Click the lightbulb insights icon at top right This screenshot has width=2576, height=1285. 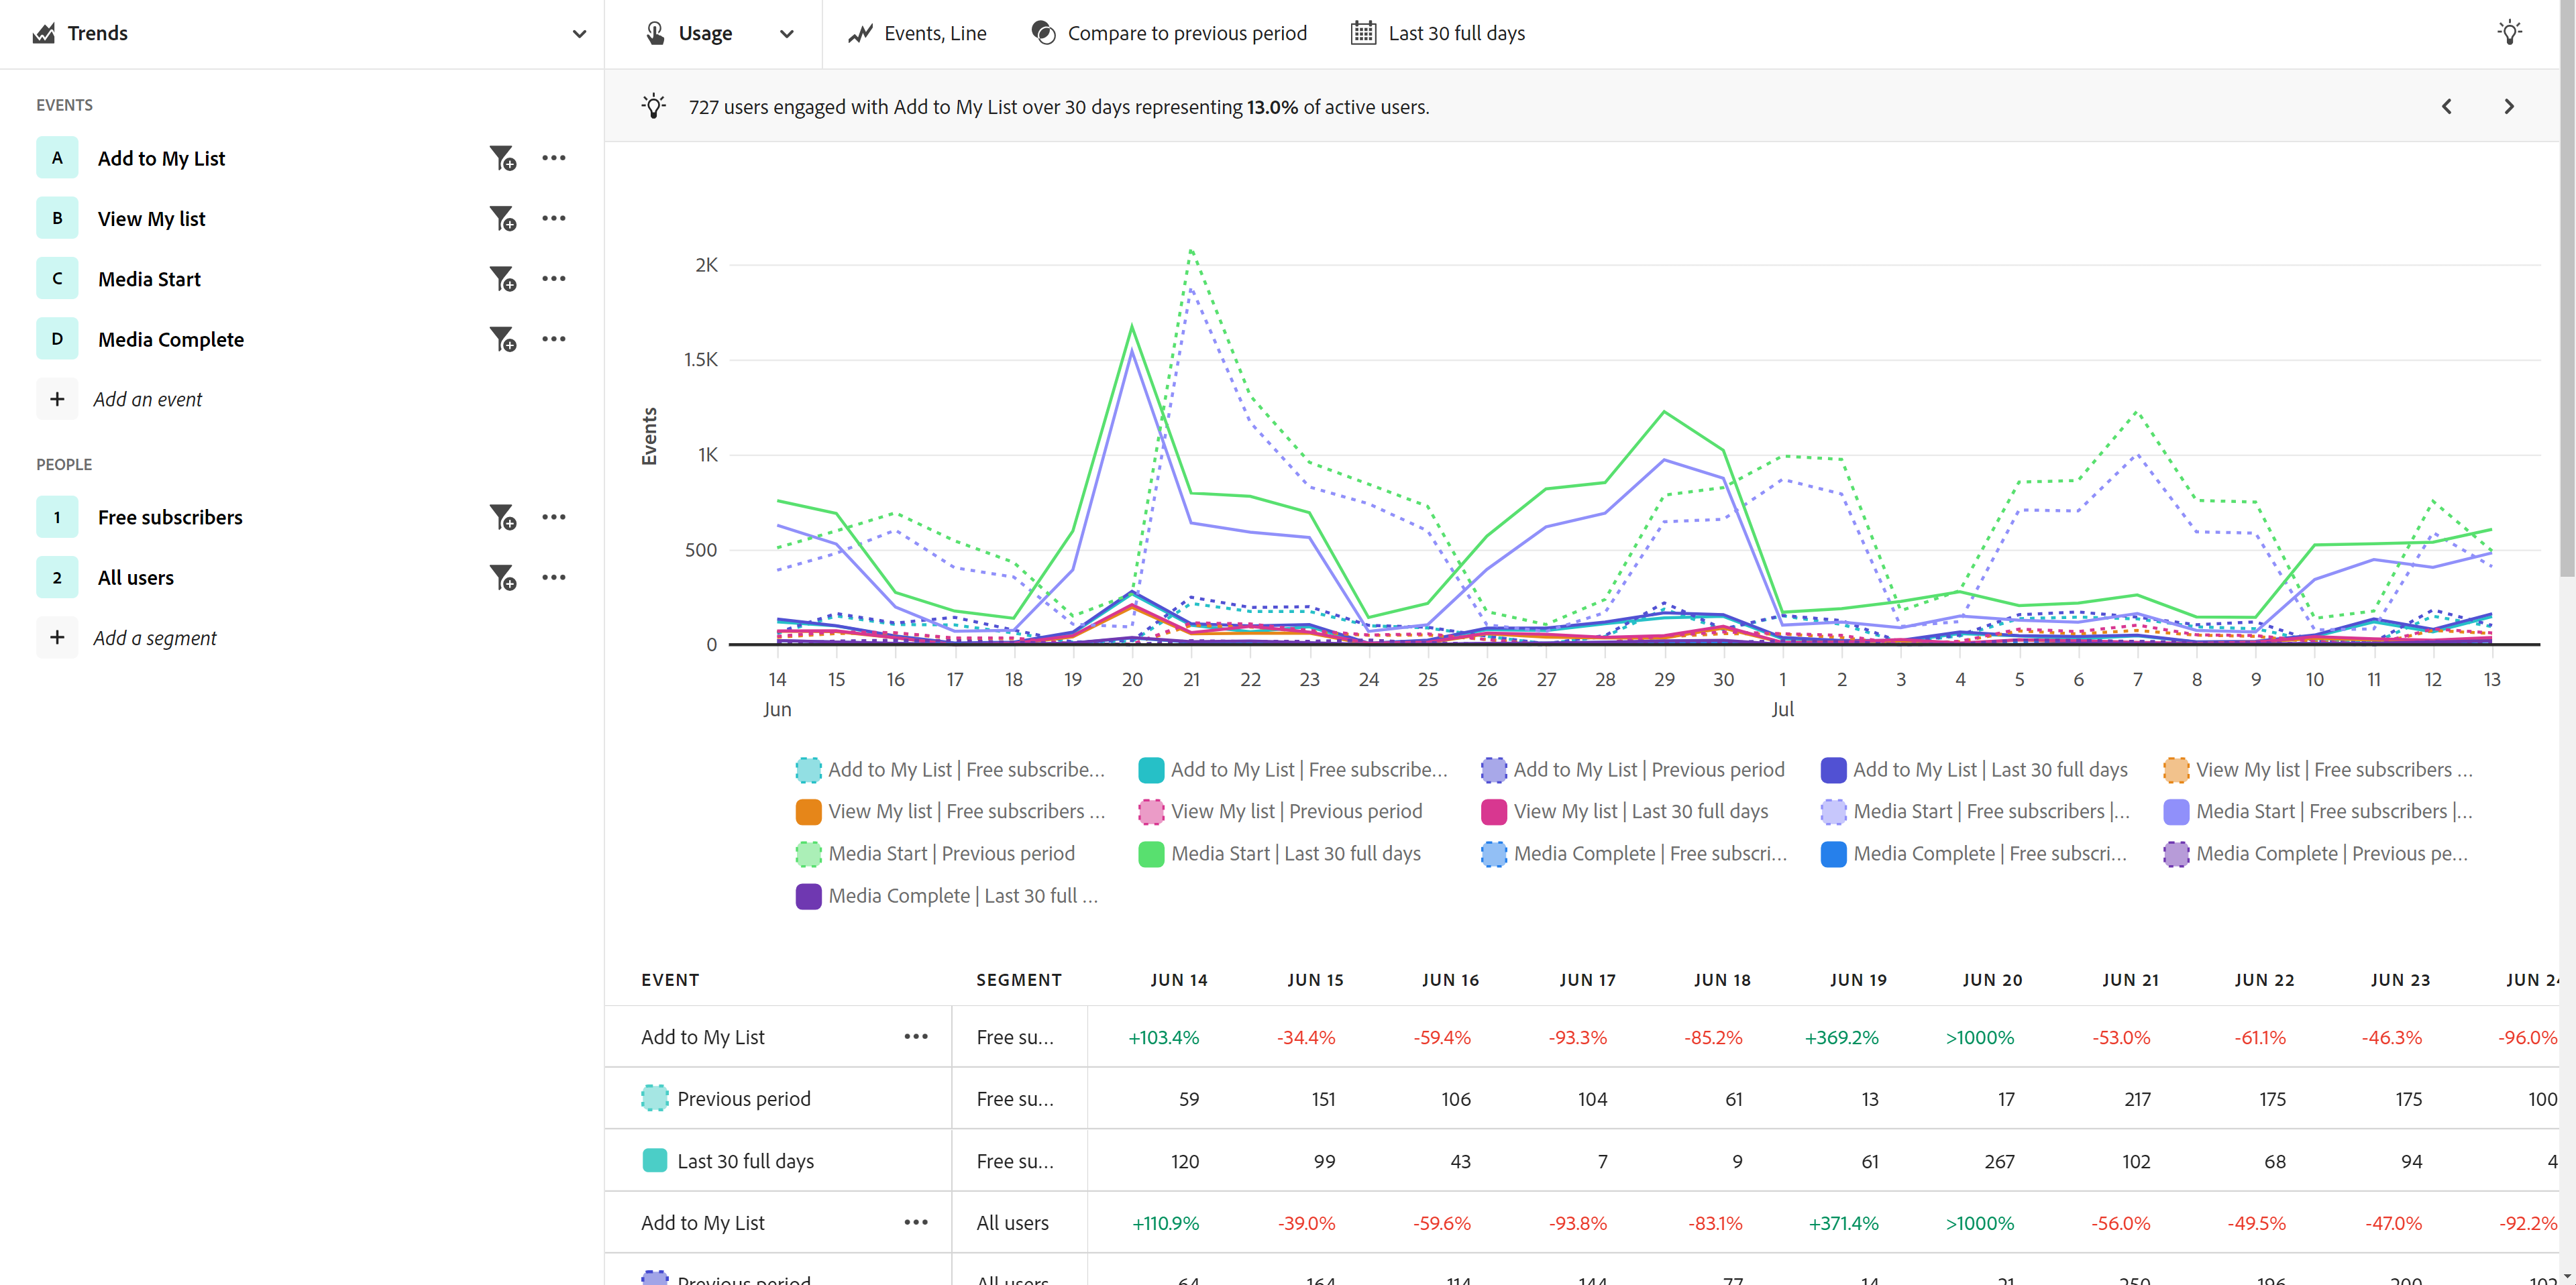(2509, 33)
